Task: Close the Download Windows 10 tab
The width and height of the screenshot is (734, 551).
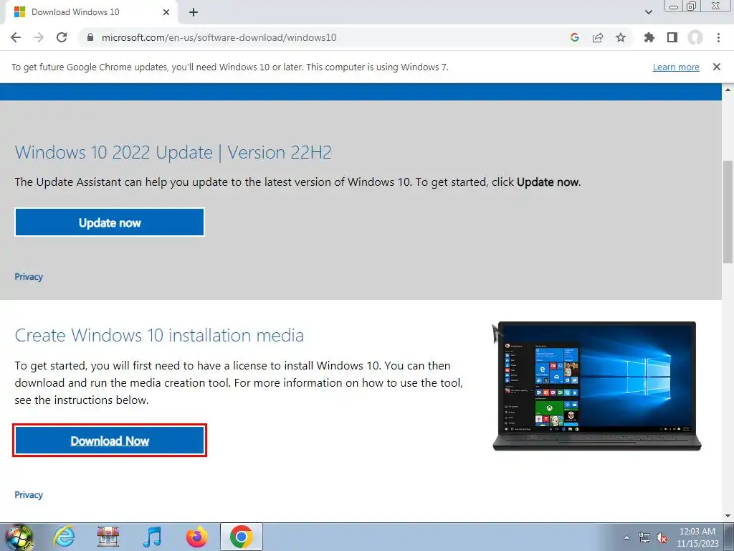Action: (166, 12)
